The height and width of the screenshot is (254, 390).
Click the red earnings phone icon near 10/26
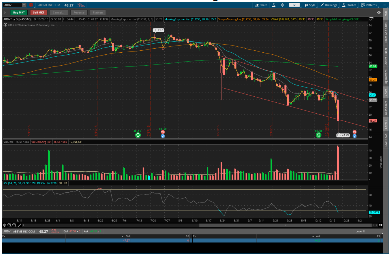355,132
